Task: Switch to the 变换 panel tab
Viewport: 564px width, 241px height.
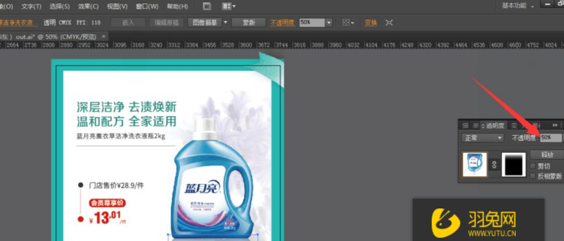Action: pyautogui.click(x=514, y=126)
